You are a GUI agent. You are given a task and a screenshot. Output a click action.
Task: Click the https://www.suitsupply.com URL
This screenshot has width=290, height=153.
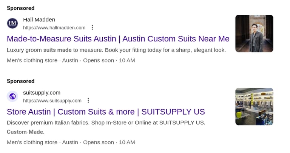tap(52, 101)
